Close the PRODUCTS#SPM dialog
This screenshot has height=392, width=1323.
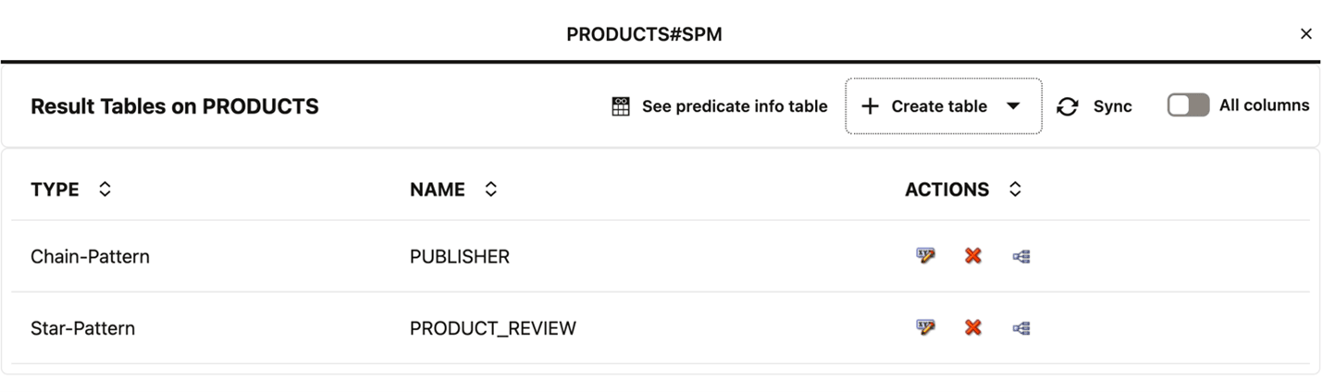[x=1305, y=34]
